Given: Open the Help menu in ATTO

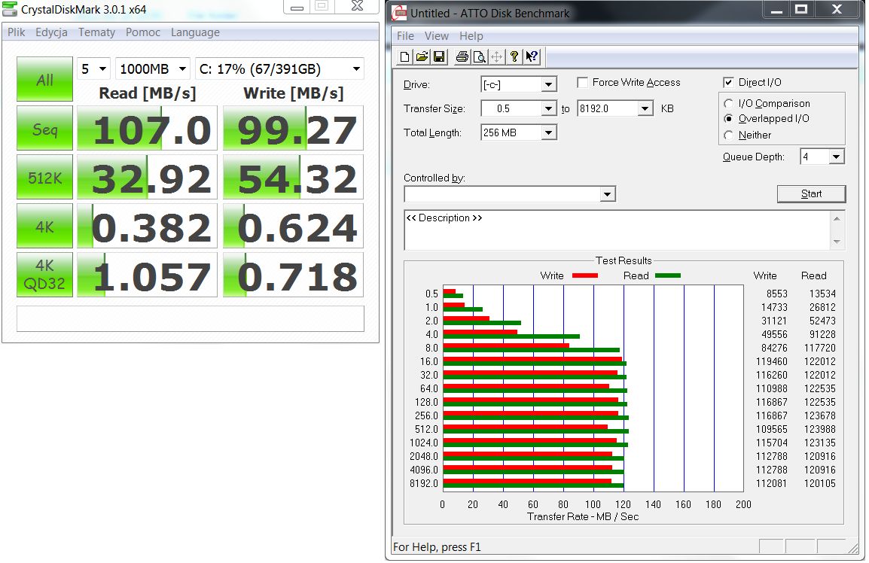Looking at the screenshot, I should click(471, 36).
